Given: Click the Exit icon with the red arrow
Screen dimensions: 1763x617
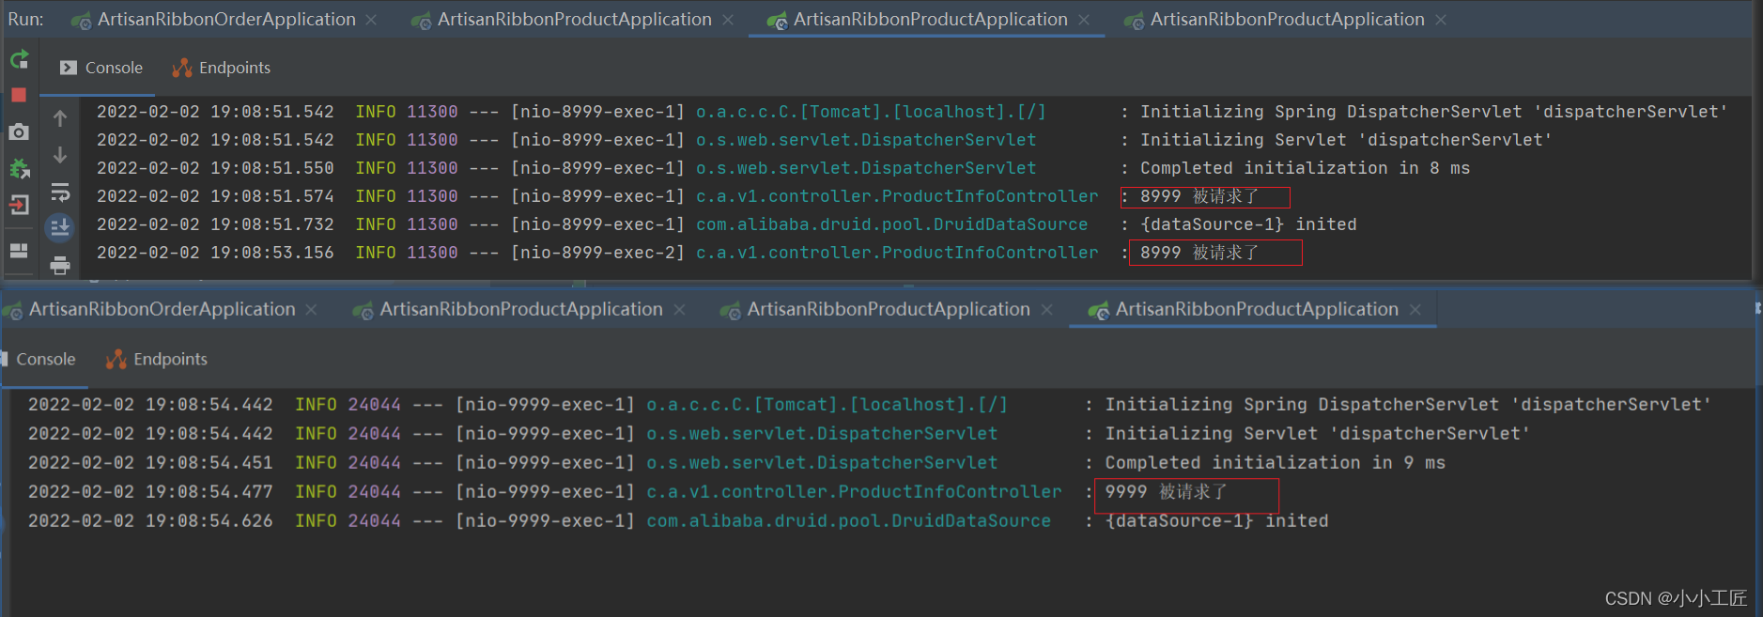Looking at the screenshot, I should [x=19, y=205].
